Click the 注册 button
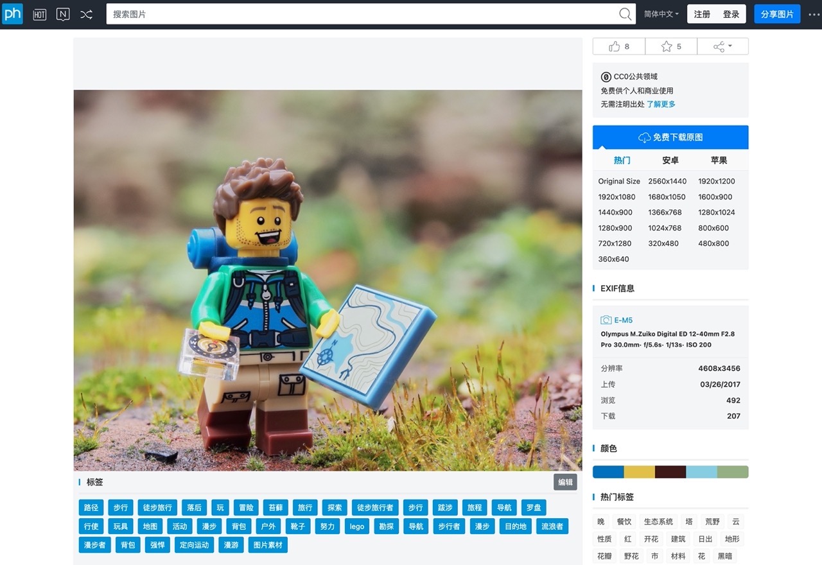The height and width of the screenshot is (565, 822). pyautogui.click(x=702, y=13)
